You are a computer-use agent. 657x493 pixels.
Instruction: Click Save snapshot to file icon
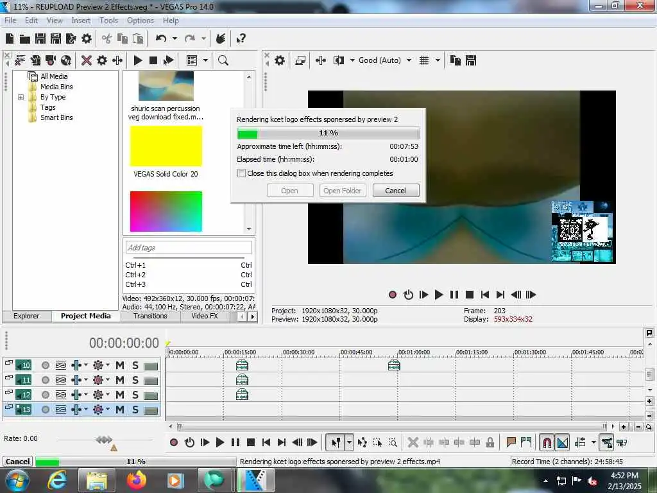pyautogui.click(x=471, y=60)
